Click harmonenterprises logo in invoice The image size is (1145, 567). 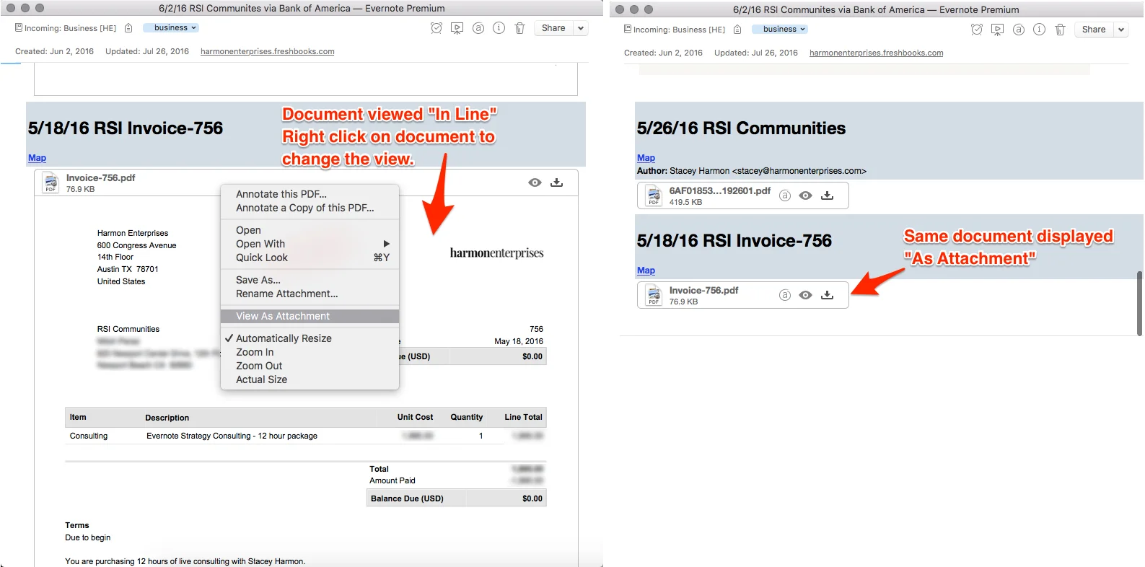[x=496, y=253]
